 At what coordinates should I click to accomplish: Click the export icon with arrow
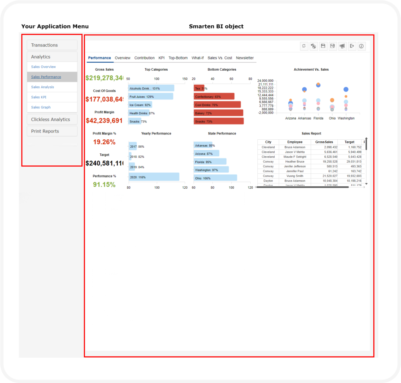coord(352,46)
